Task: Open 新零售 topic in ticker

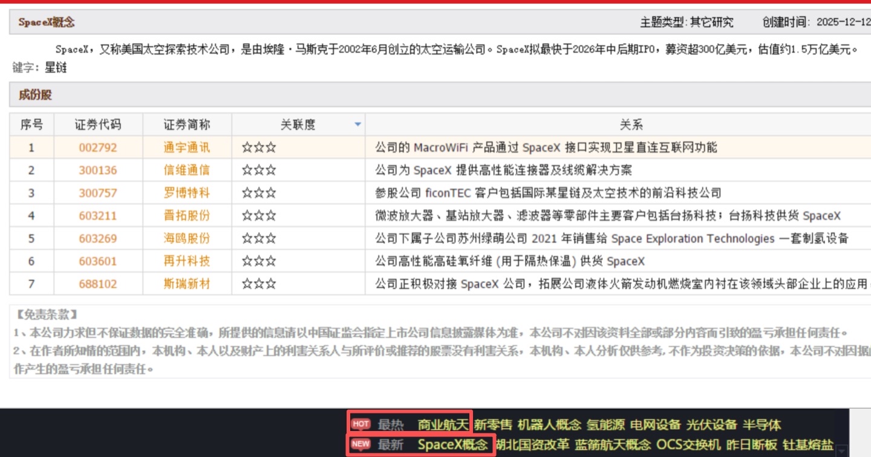Action: [493, 425]
